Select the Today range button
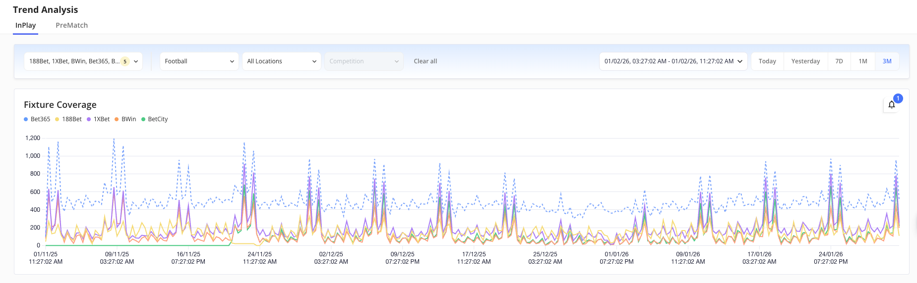Screen dimensions: 917x283 point(767,61)
